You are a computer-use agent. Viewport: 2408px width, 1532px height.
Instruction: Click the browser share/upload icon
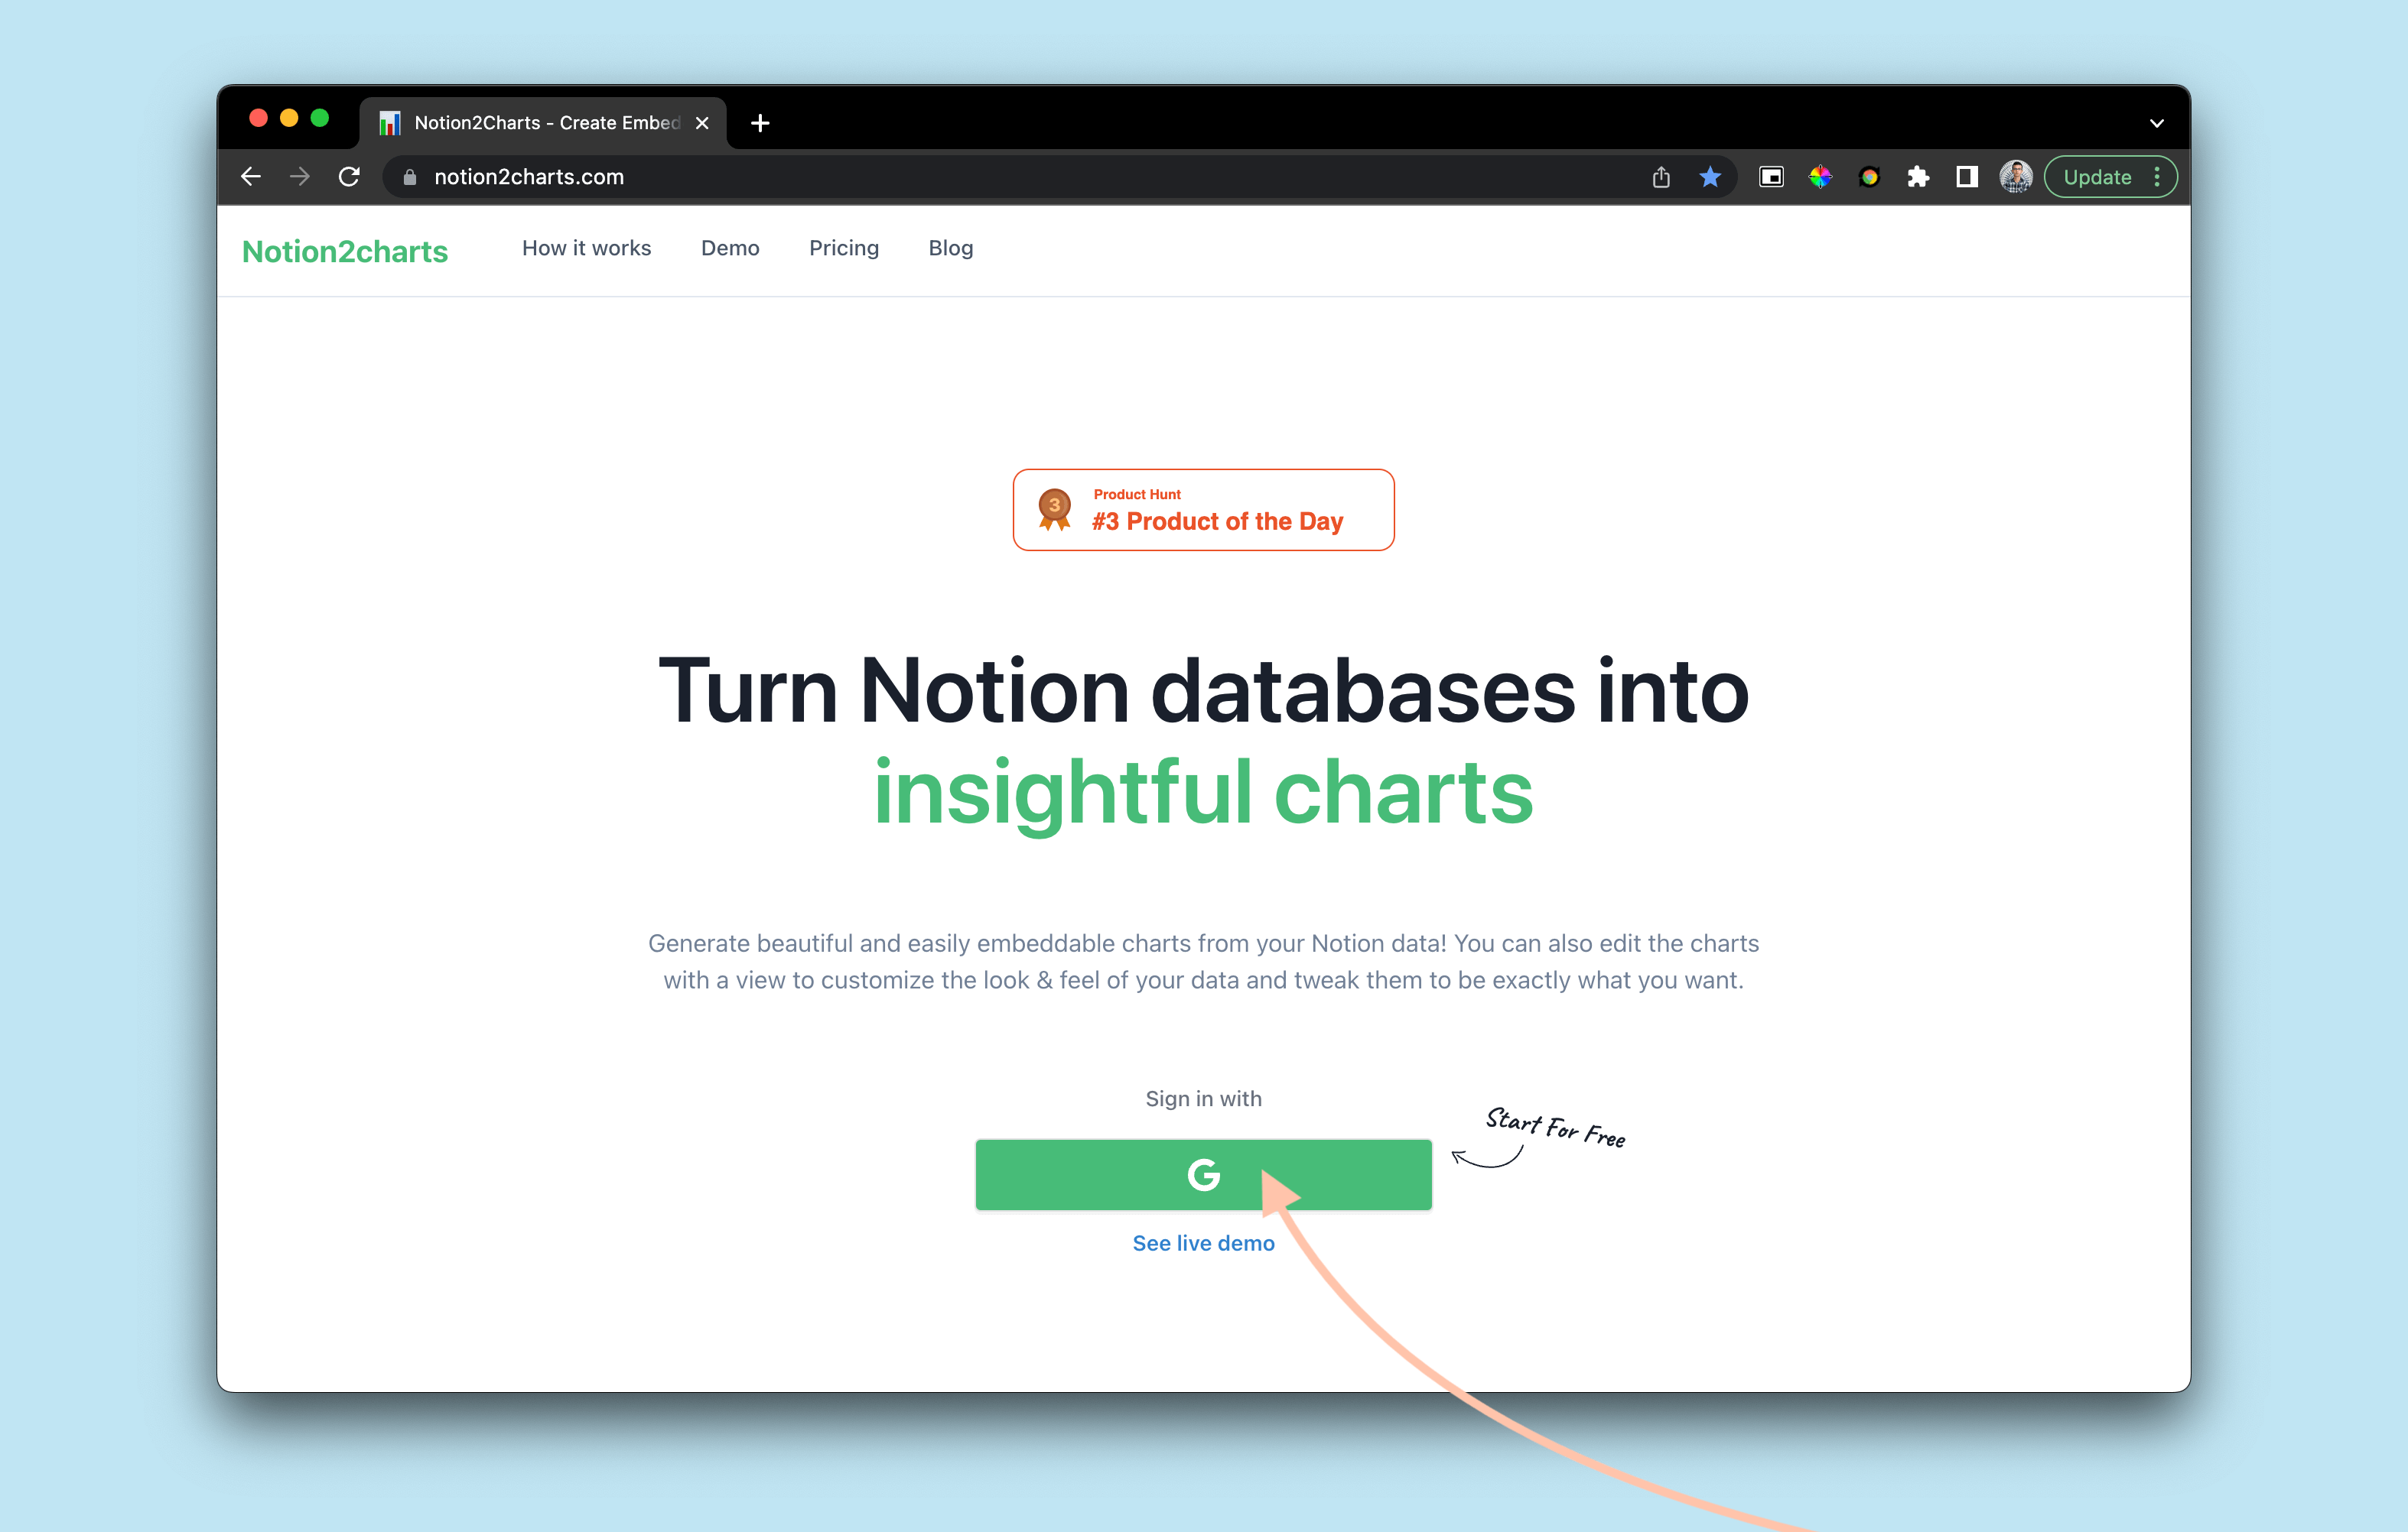coord(1662,177)
